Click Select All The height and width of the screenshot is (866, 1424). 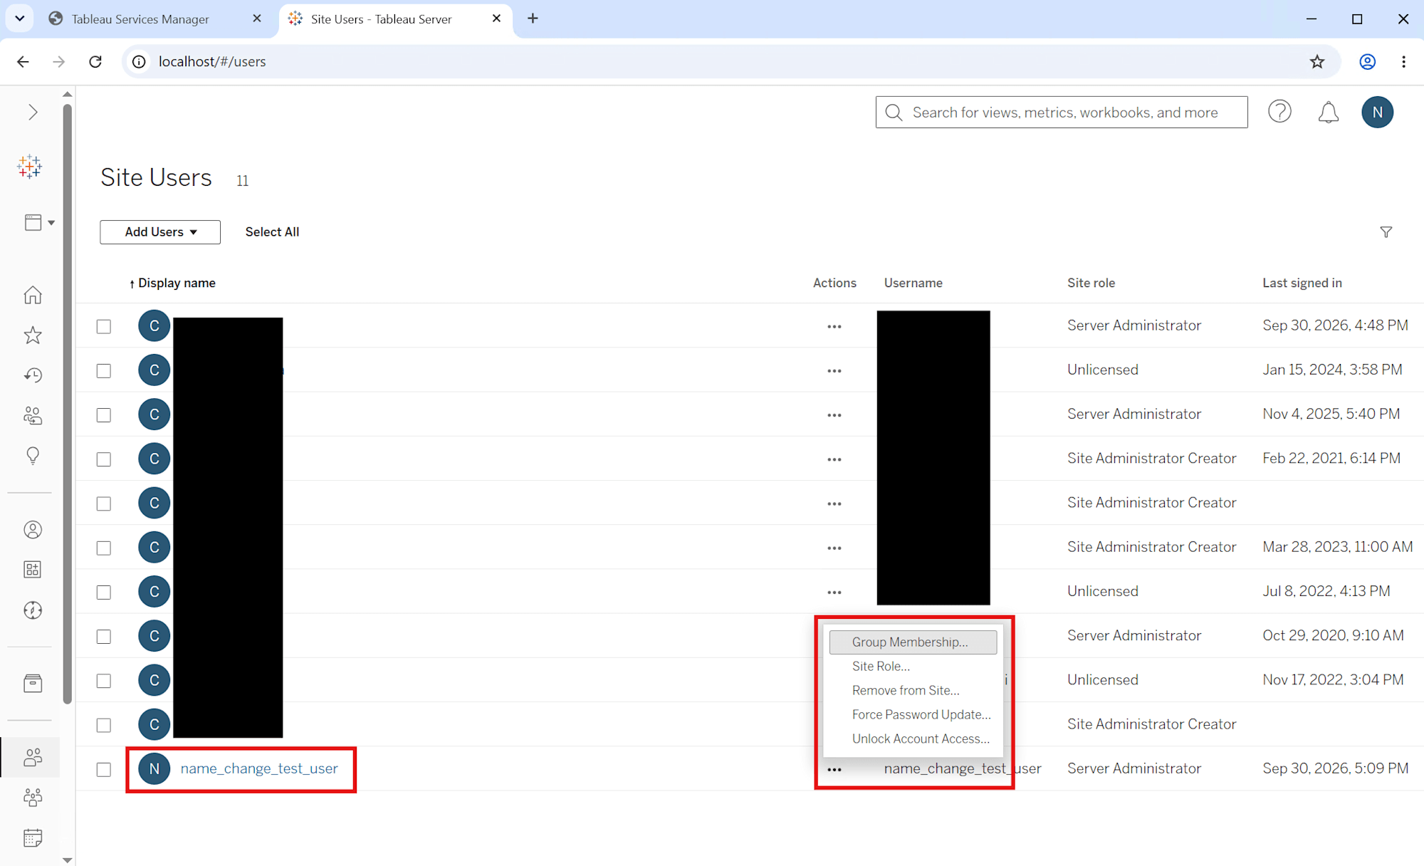point(272,232)
